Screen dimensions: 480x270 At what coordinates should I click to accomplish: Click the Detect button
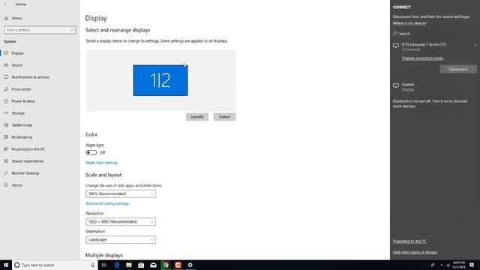(x=224, y=117)
